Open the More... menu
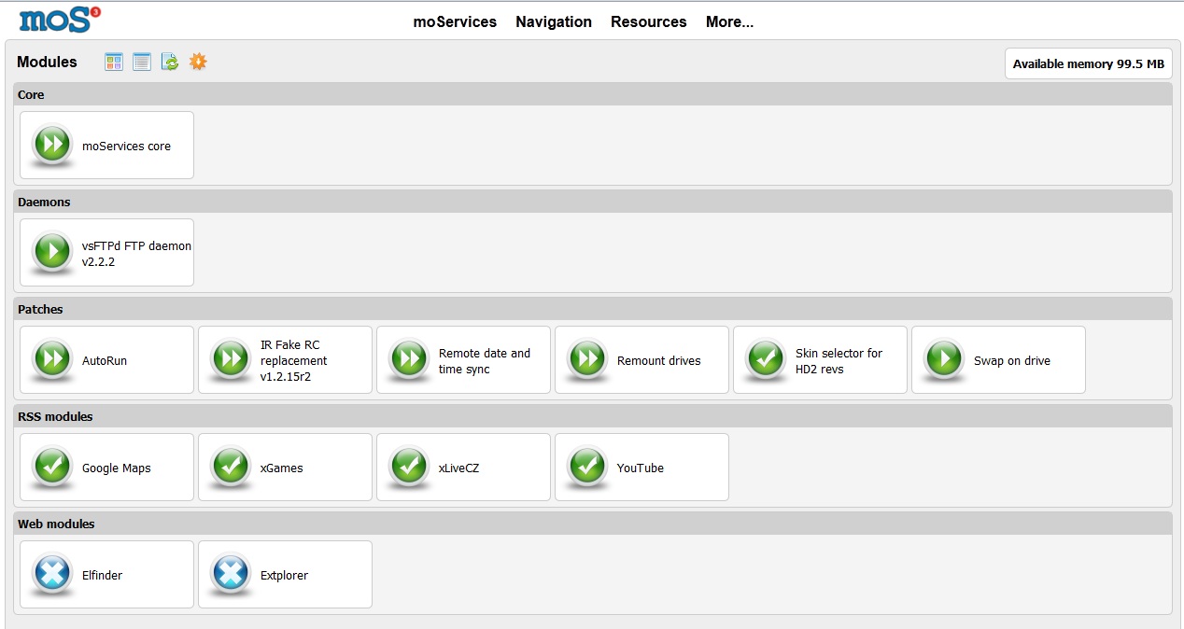This screenshot has height=629, width=1184. click(x=729, y=21)
